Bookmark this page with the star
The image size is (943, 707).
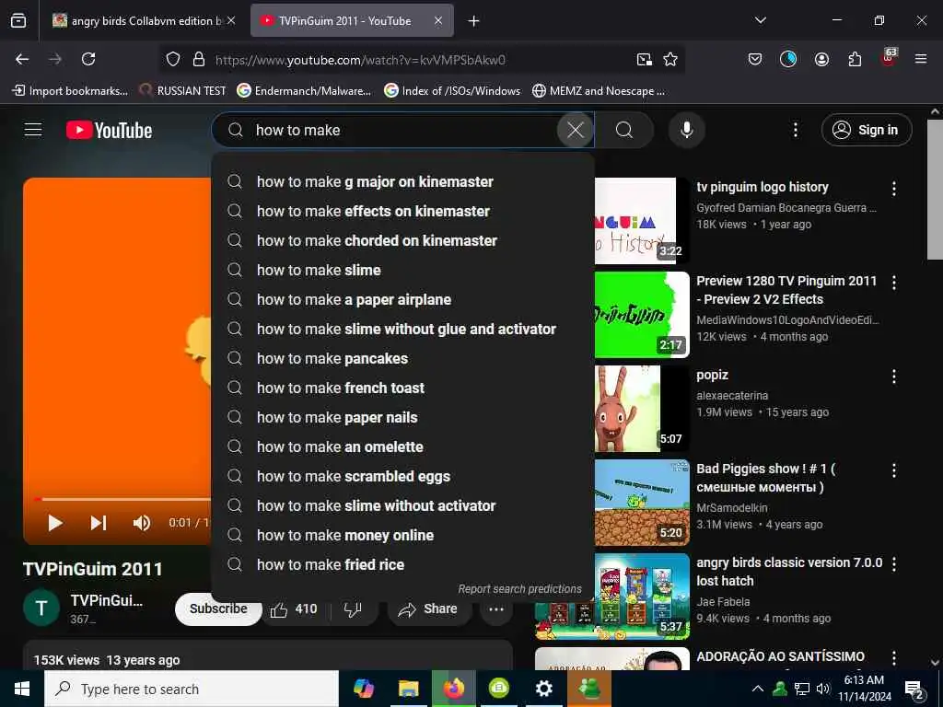pyautogui.click(x=670, y=59)
